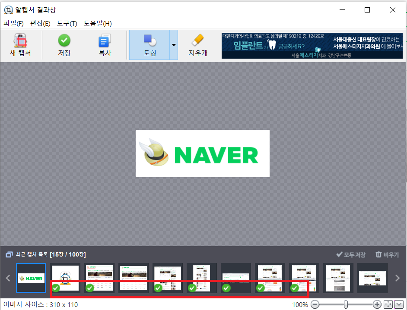407x310 pixels.
Task: Click the ALCapture title bar app icon
Action: (9, 10)
